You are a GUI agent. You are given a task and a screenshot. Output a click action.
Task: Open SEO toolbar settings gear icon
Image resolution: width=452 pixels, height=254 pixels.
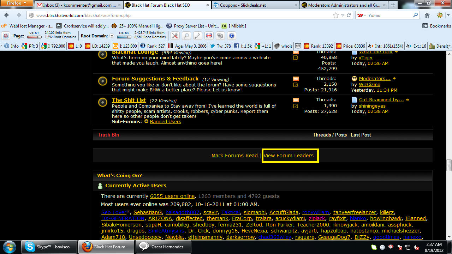coord(220,36)
